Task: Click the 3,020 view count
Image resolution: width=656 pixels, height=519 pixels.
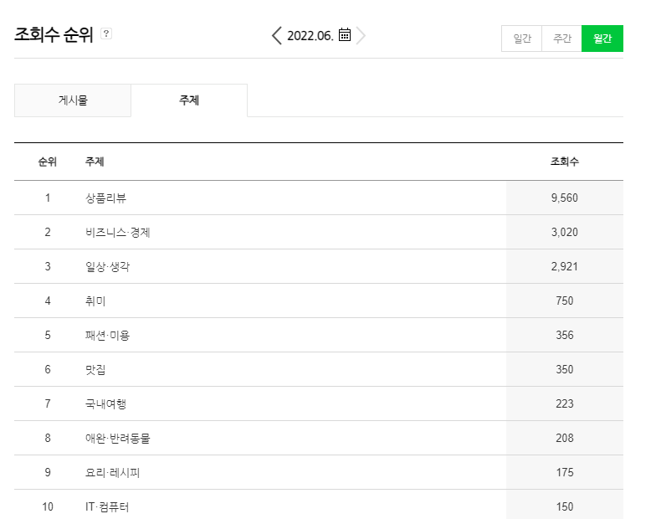Action: [564, 232]
